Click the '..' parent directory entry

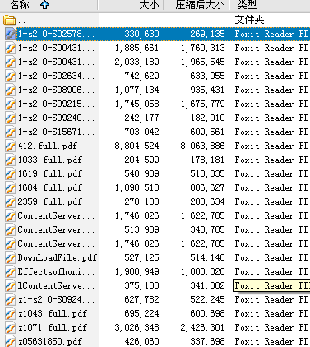point(22,21)
